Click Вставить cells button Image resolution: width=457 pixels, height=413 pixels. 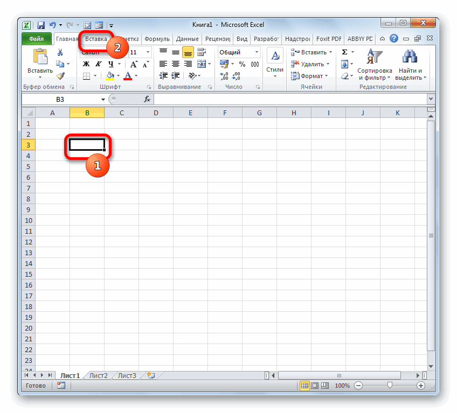(311, 52)
